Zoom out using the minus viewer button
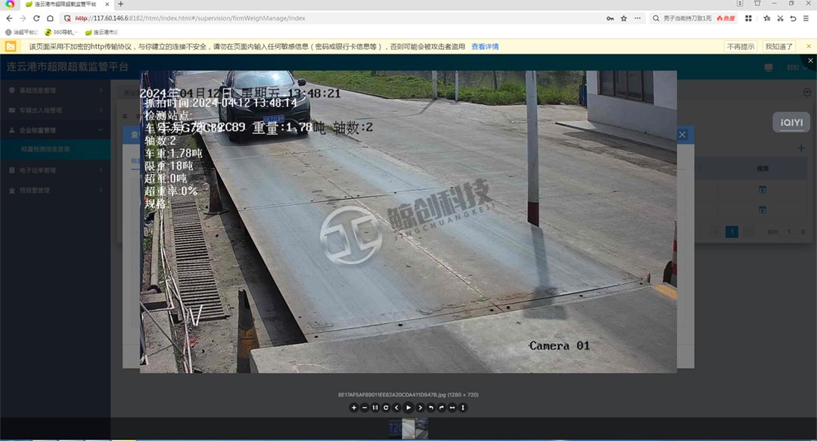Screen dimensions: 817x441 click(364, 408)
